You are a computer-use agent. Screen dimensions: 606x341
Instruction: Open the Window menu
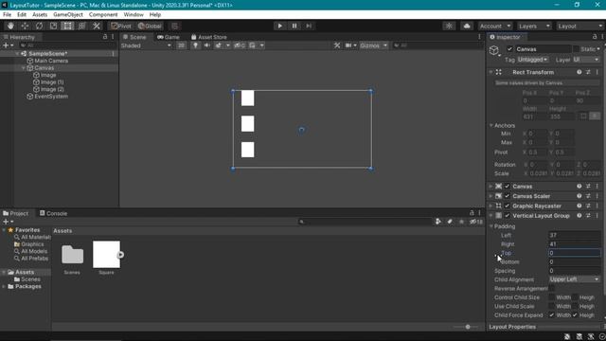click(x=134, y=15)
